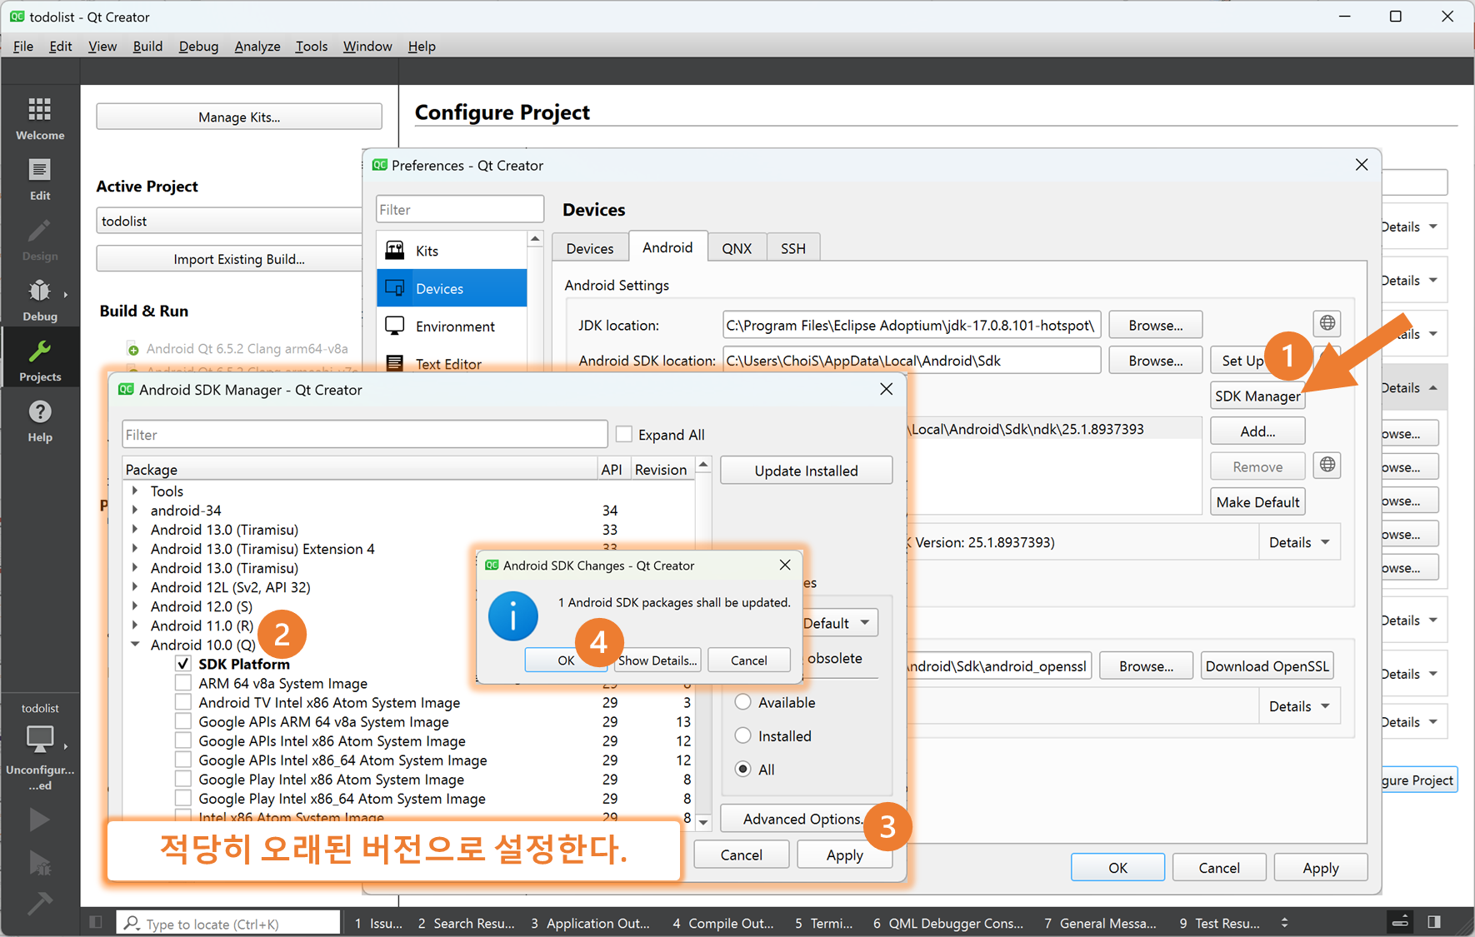The height and width of the screenshot is (937, 1475).
Task: Expand the Android 11.0 (R) node
Action: pyautogui.click(x=135, y=625)
